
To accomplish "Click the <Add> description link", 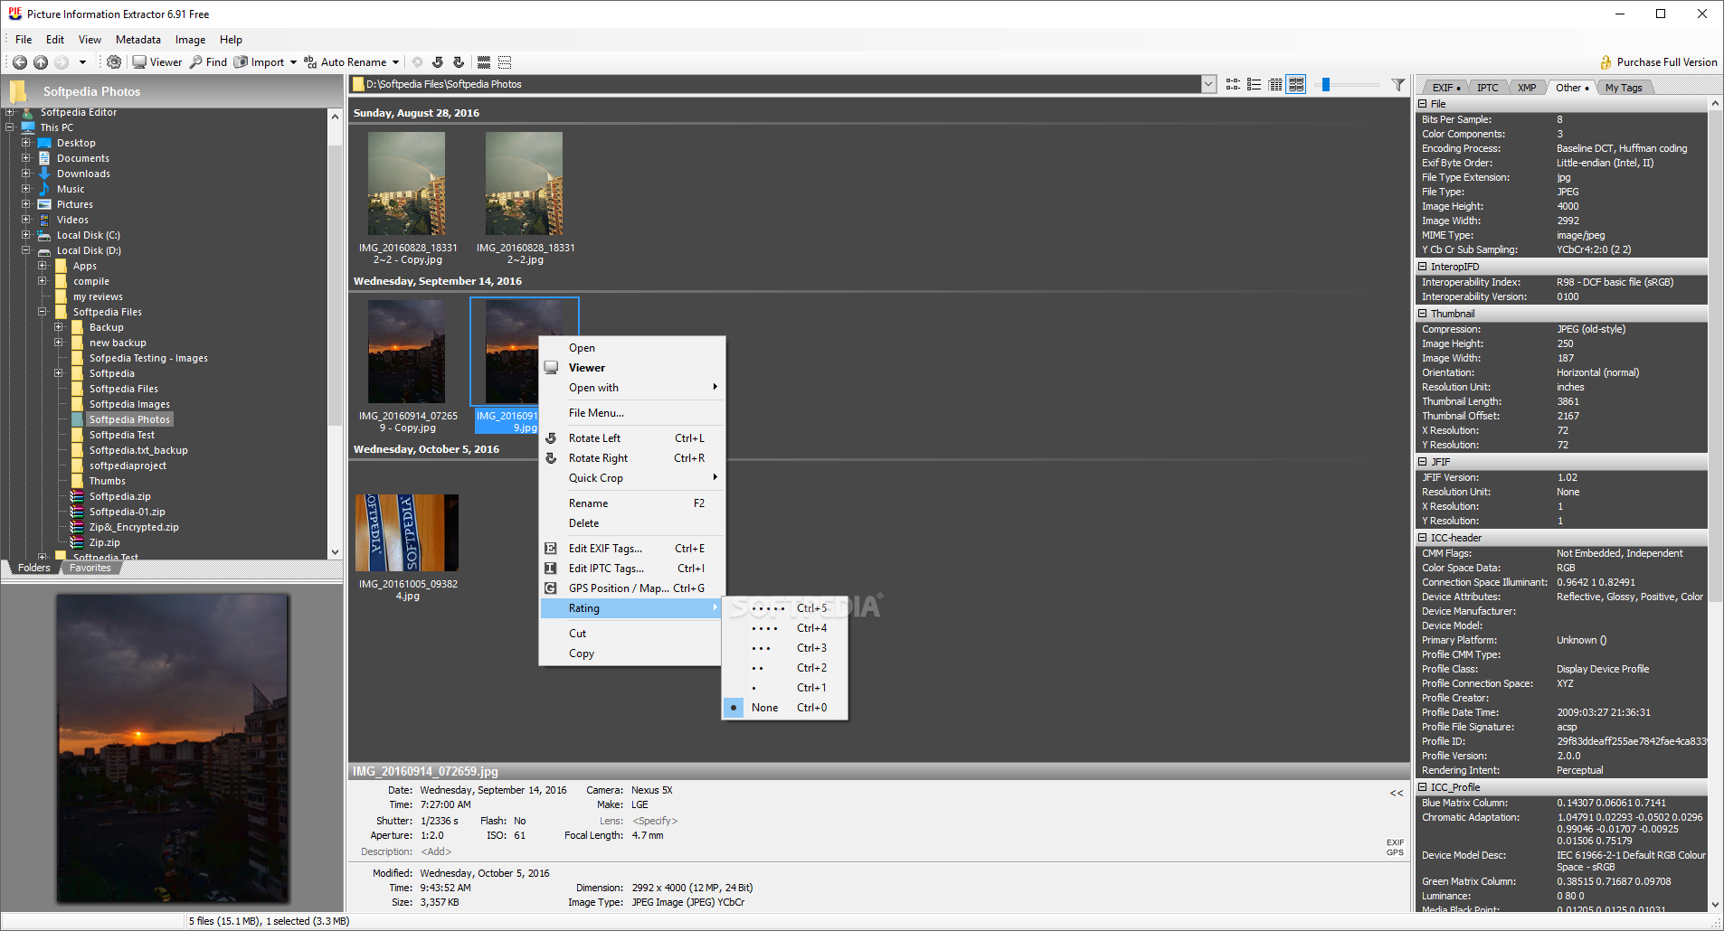I will (436, 851).
